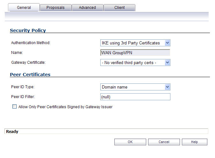This screenshot has width=215, height=158.
Task: Click the Peer ID Type dropdown arrow
Action: [167, 87]
